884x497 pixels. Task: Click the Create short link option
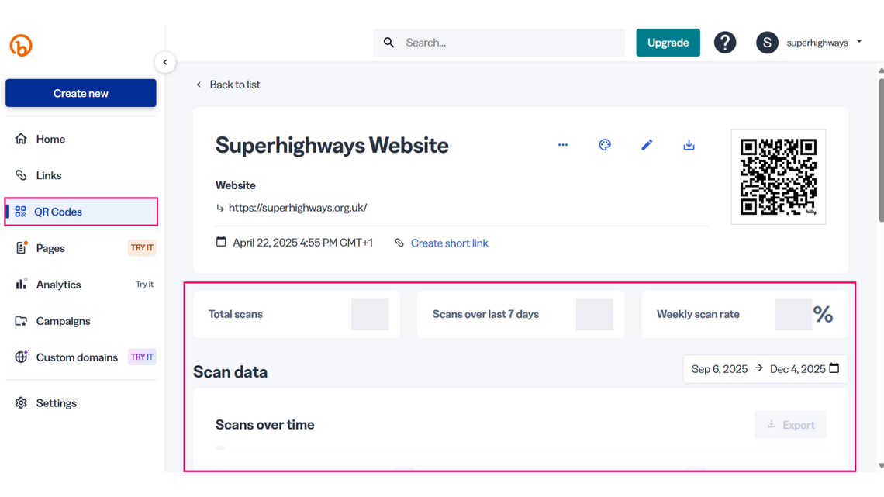[449, 243]
